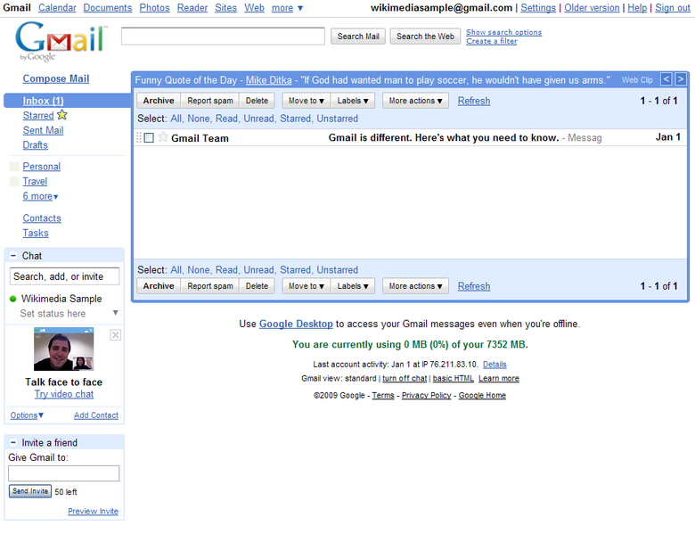This screenshot has width=695, height=534.
Task: Open the more Google services menu
Action: click(x=287, y=8)
